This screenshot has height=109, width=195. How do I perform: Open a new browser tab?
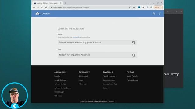(66, 3)
